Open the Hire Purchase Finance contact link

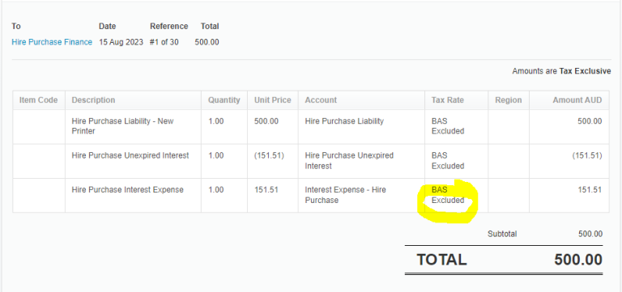point(52,42)
